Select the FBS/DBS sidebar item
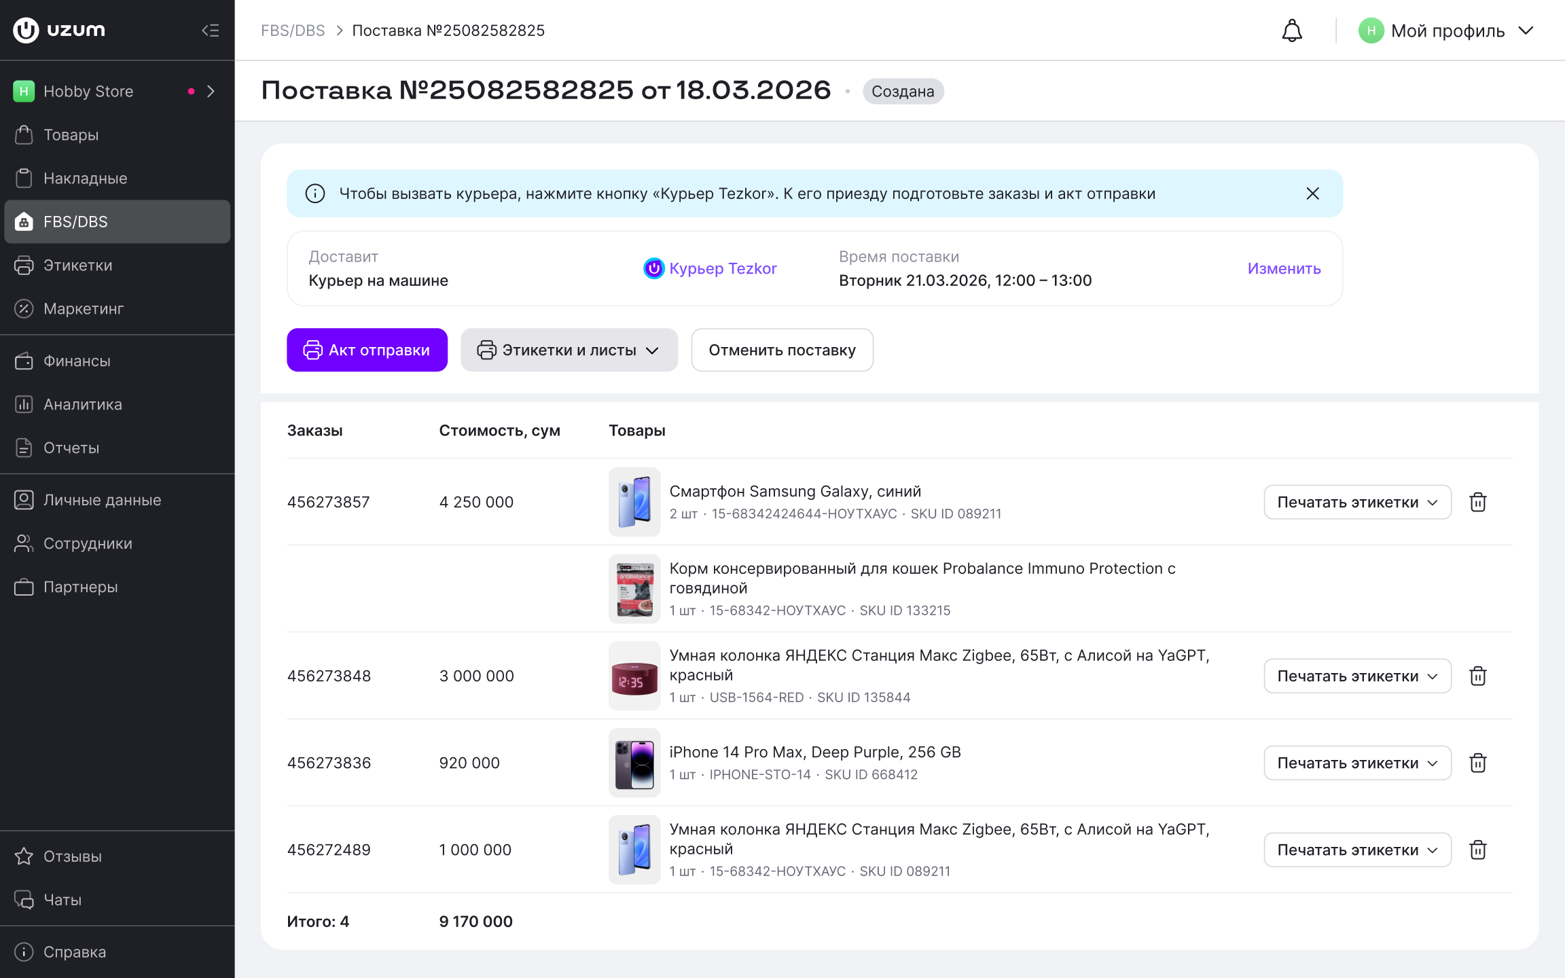Viewport: 1565px width, 978px height. pyautogui.click(x=117, y=221)
